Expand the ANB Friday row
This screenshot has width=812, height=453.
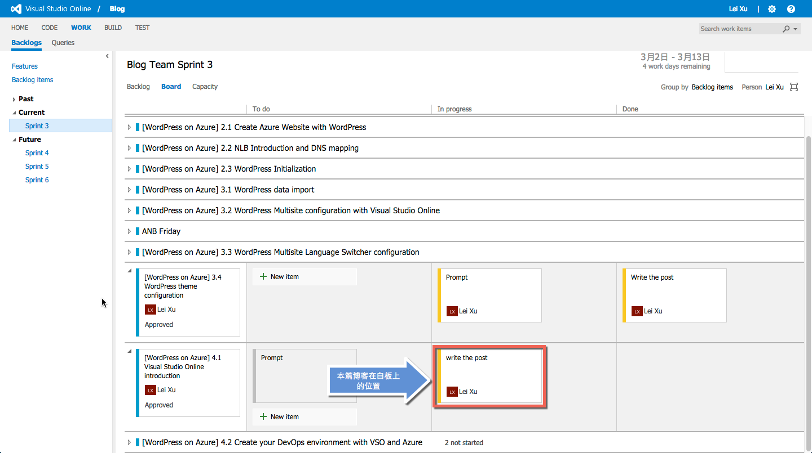coord(129,231)
